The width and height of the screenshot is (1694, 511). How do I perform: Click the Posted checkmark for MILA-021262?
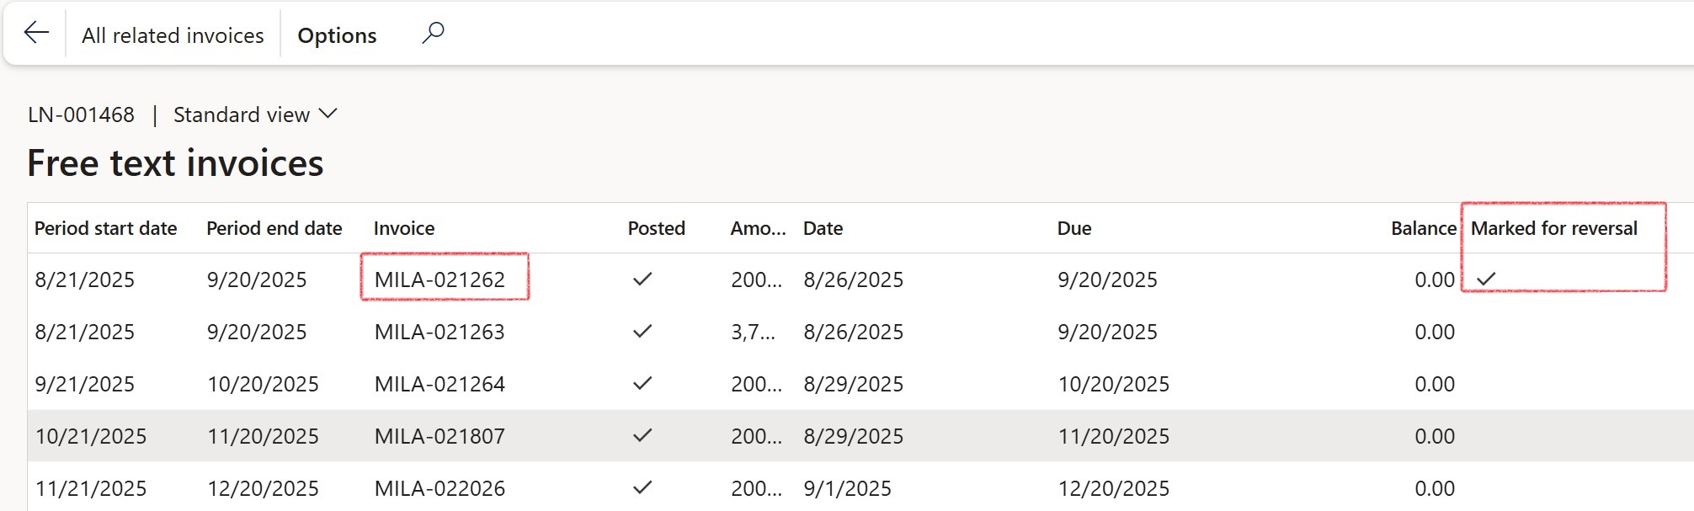click(x=642, y=279)
